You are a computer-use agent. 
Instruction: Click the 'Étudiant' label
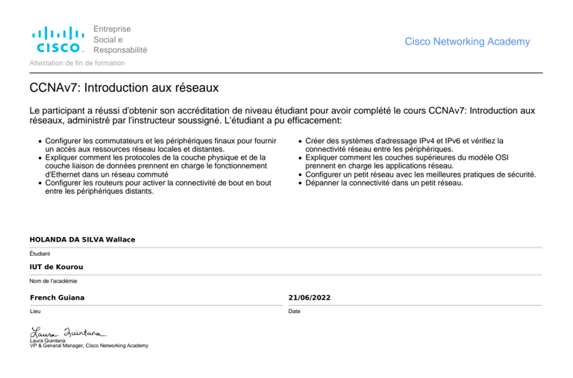tap(40, 253)
